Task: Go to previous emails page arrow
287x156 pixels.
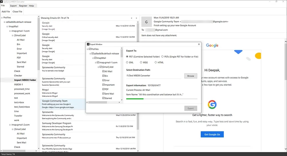Action: [x=131, y=18]
